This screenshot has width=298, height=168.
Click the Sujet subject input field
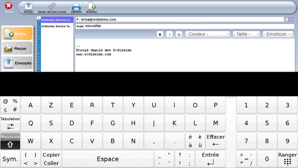[185, 26]
